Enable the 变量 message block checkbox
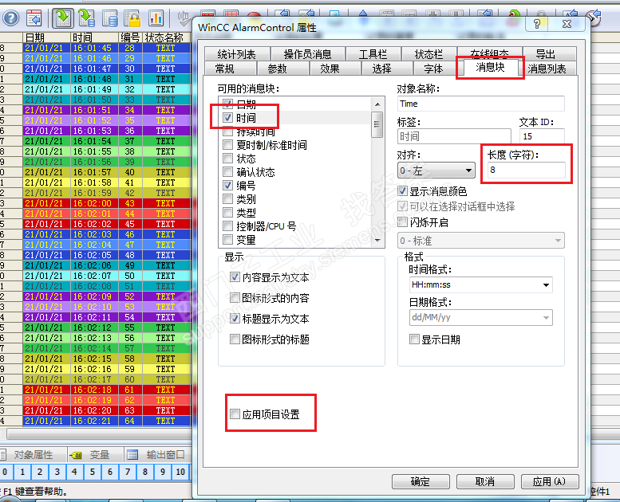This screenshot has height=502, width=620. coord(227,239)
